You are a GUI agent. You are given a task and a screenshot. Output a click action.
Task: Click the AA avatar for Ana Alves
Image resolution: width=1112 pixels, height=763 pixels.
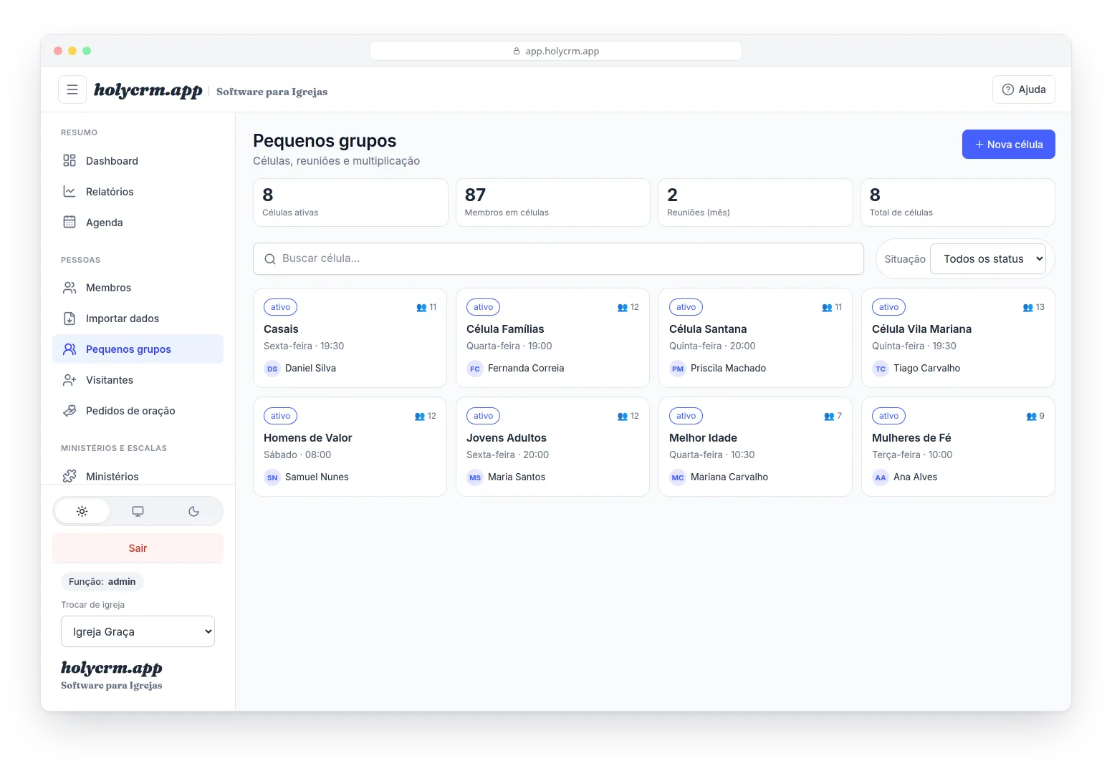pos(881,477)
